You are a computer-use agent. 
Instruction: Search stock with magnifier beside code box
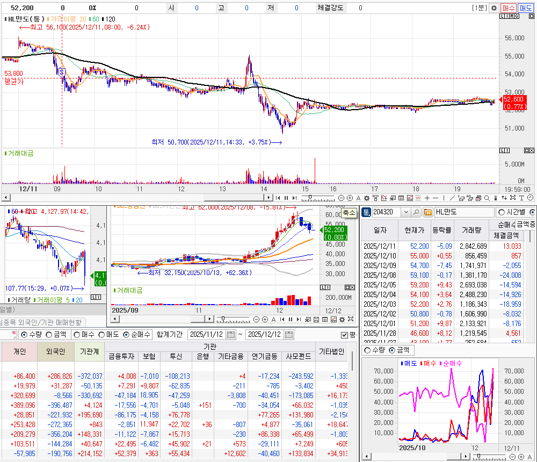(x=416, y=212)
